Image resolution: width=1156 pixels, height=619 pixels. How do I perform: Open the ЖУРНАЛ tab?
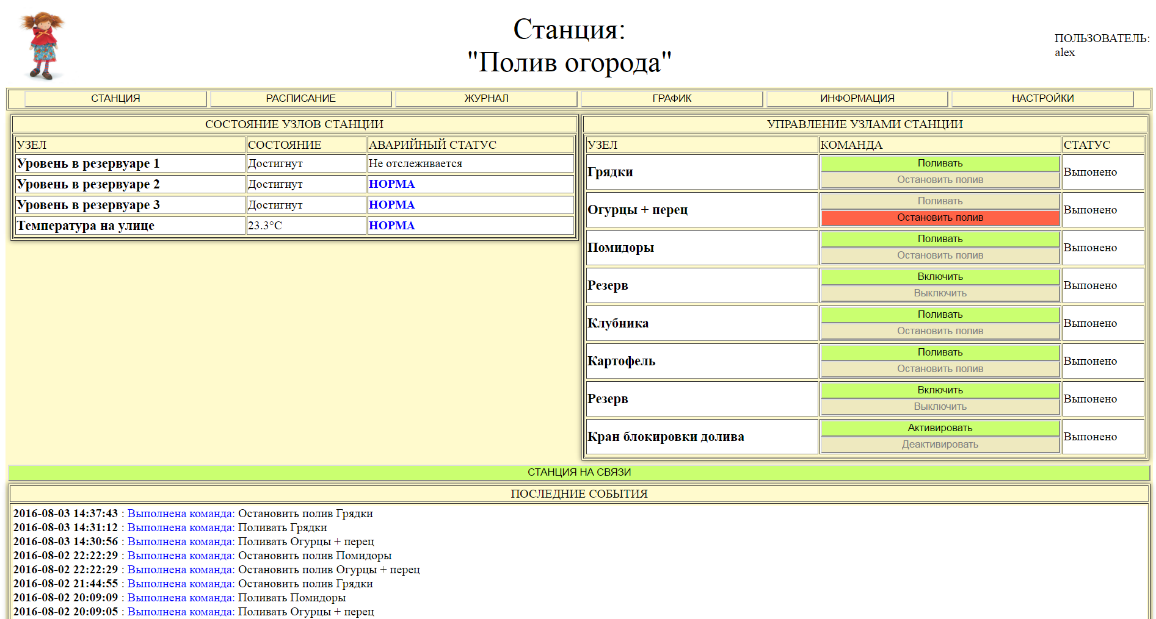tap(486, 99)
